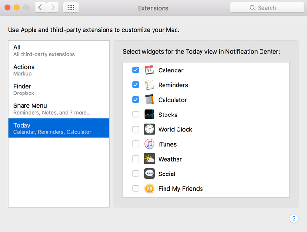307x232 pixels.
Task: Show all preferences grid icon
Action: coord(71,8)
